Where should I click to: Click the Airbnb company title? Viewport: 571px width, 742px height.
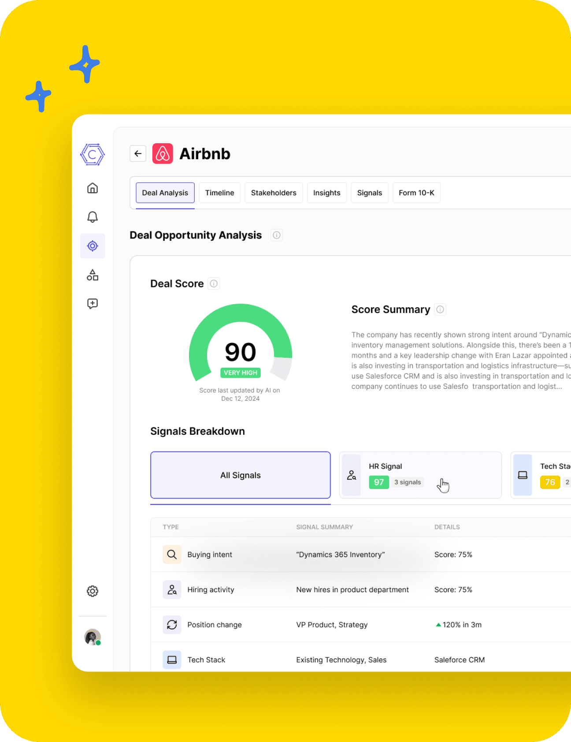(x=205, y=154)
